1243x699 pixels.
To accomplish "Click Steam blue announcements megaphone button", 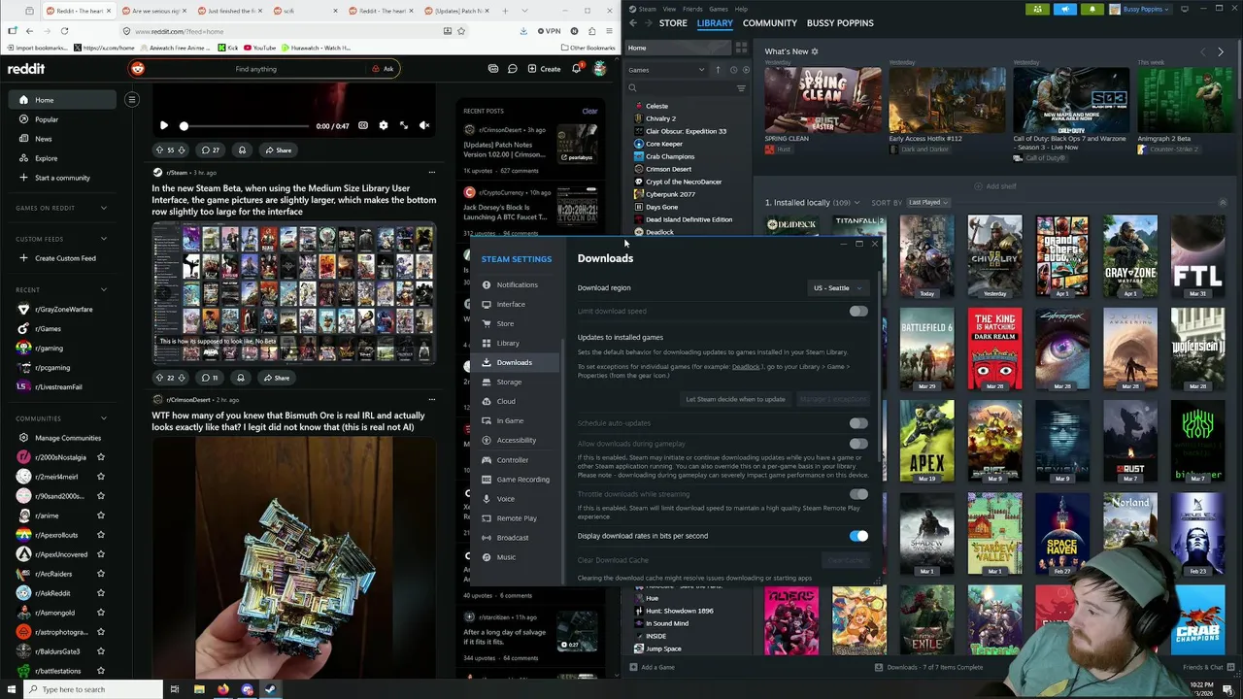I will point(1065,9).
